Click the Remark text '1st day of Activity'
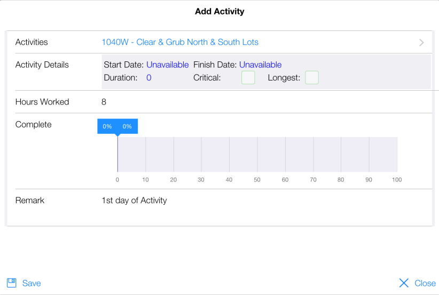The image size is (439, 295). tap(134, 201)
